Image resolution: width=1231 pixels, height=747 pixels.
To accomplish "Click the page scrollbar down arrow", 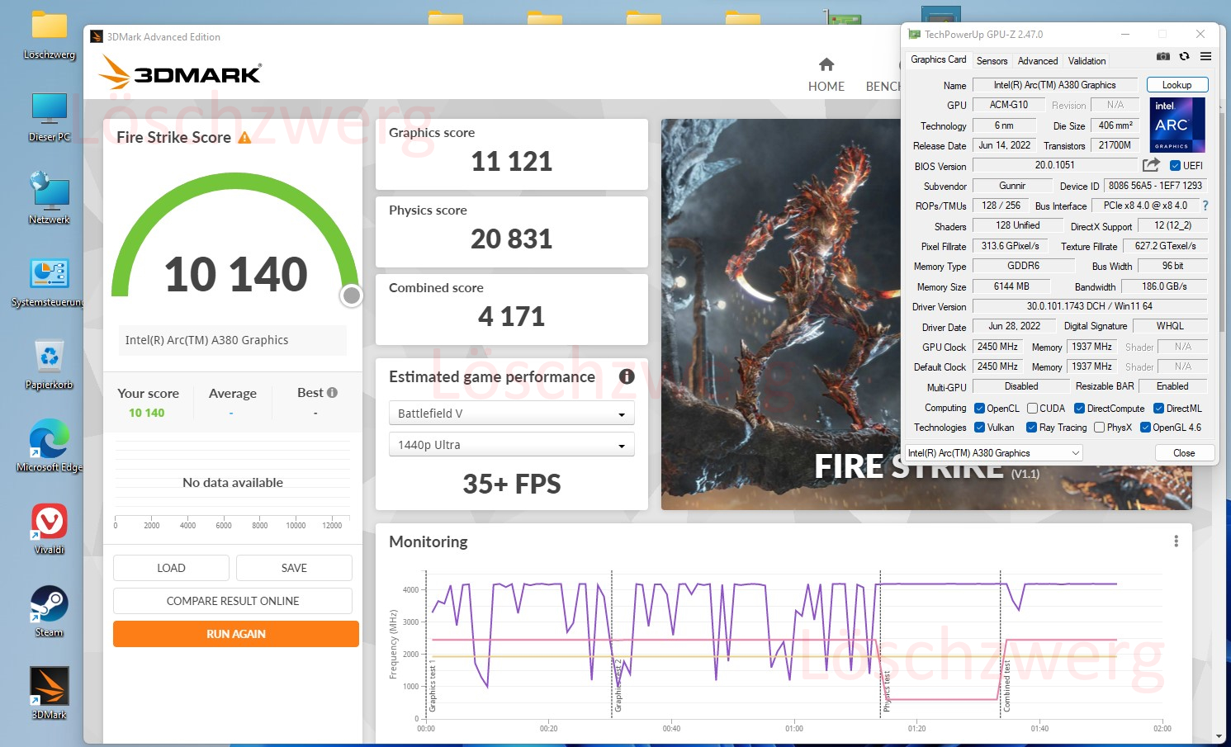I will tap(1219, 736).
